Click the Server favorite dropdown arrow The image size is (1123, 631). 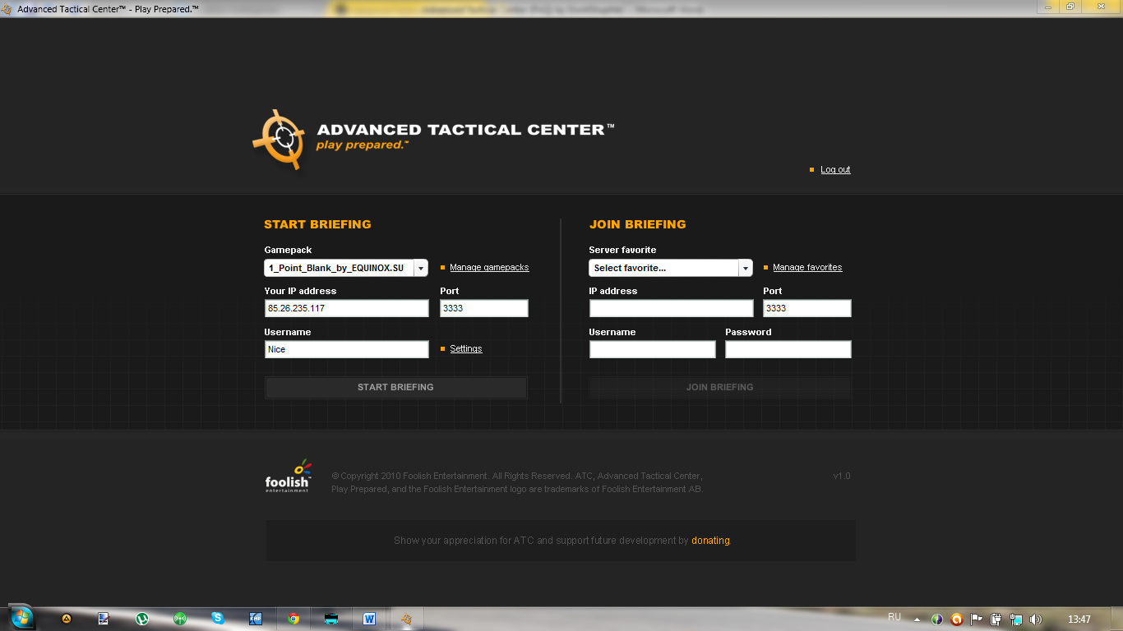click(x=745, y=268)
